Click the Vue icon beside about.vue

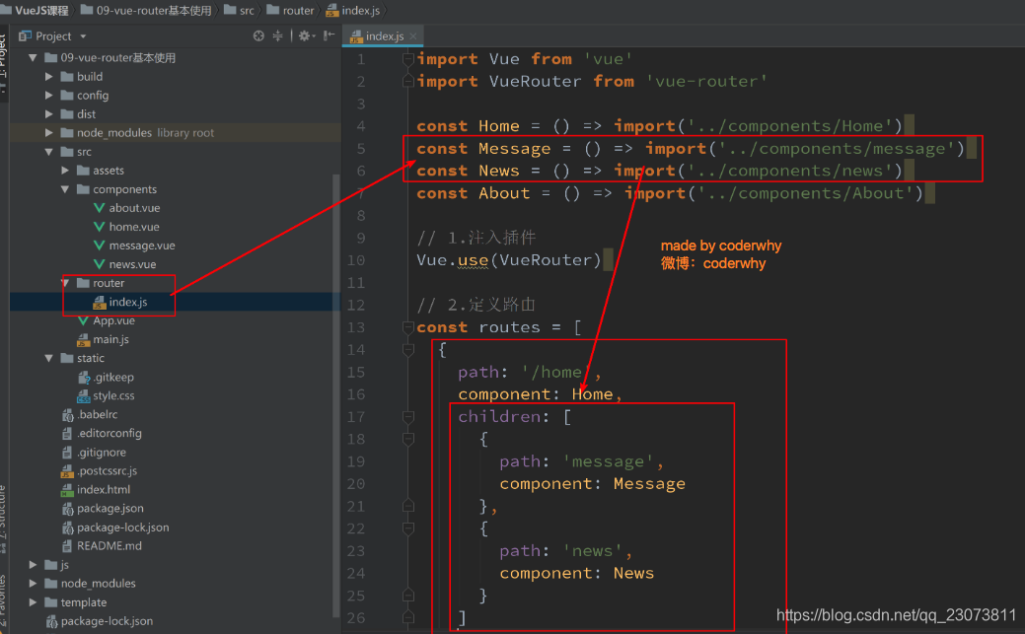tap(99, 208)
